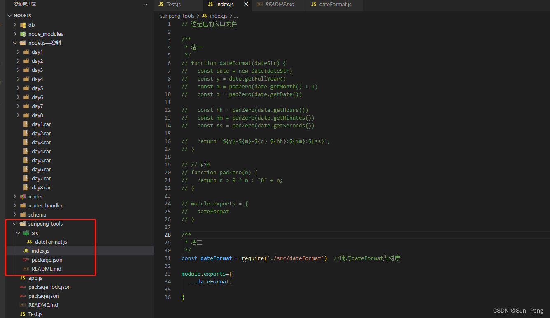Image resolution: width=550 pixels, height=318 pixels.
Task: Expand the schema folder
Action: (15, 214)
